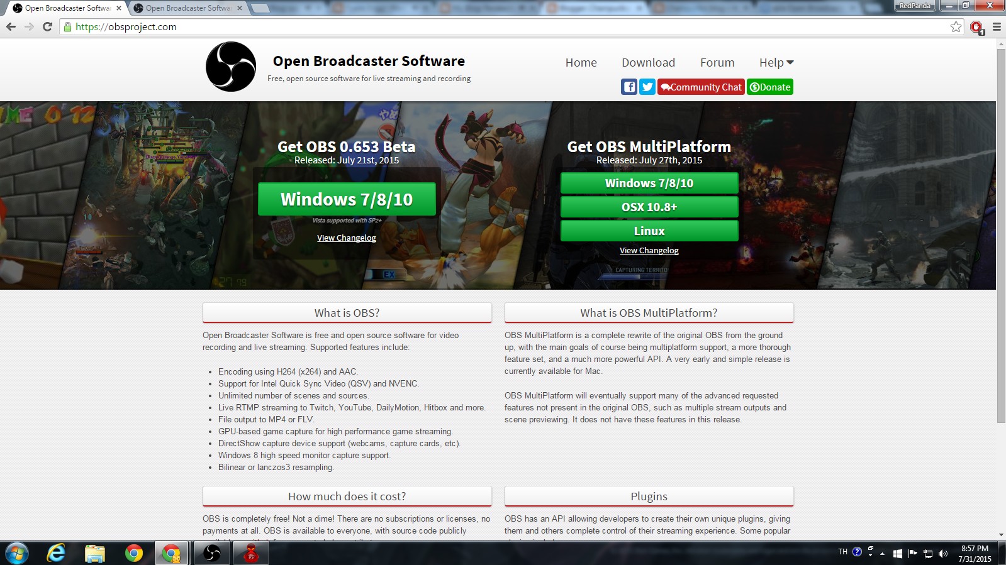Go back with the browser back arrow

pos(11,26)
